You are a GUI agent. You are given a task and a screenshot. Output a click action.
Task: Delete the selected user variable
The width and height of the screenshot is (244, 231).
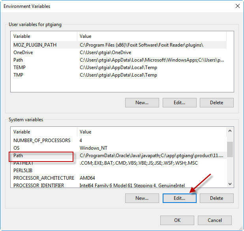tap(216, 103)
